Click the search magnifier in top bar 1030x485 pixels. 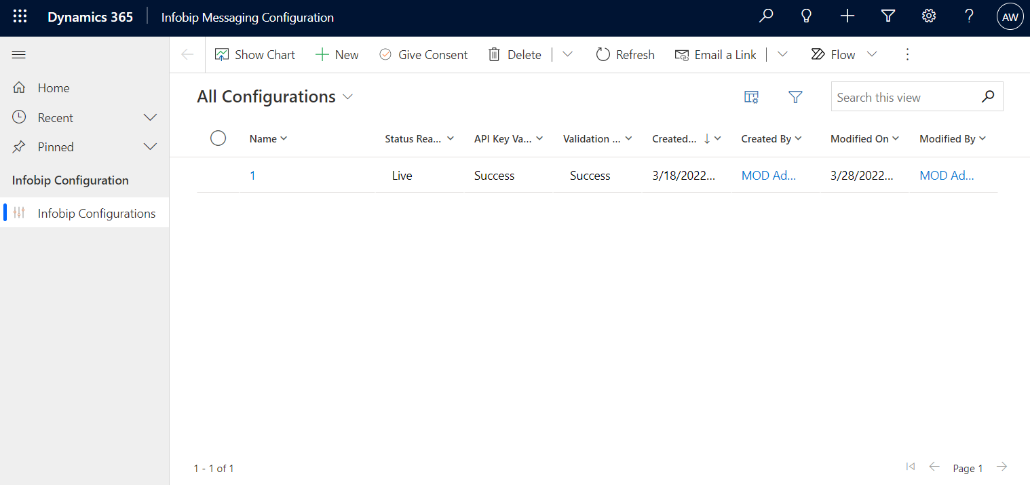click(766, 17)
